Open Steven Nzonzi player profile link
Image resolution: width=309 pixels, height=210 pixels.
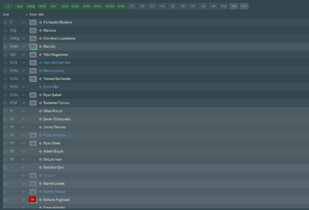pyautogui.click(x=54, y=192)
